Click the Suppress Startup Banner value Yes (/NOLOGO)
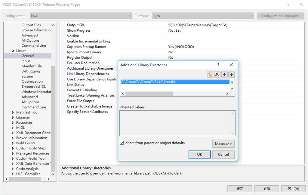 click(x=181, y=47)
